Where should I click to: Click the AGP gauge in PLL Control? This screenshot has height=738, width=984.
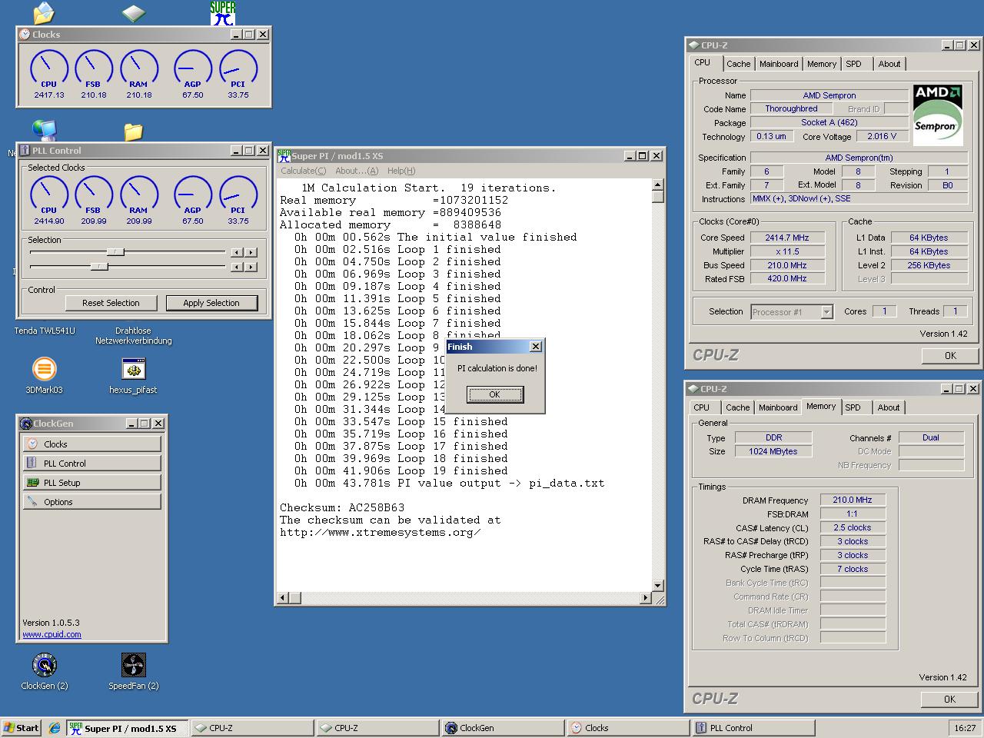click(192, 195)
